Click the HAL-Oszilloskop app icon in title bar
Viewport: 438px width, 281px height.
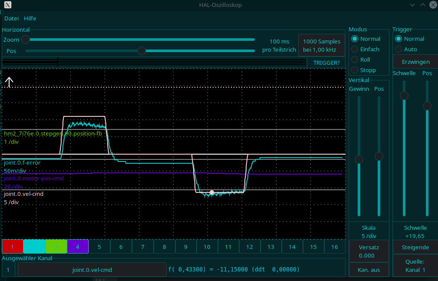(x=8, y=5)
